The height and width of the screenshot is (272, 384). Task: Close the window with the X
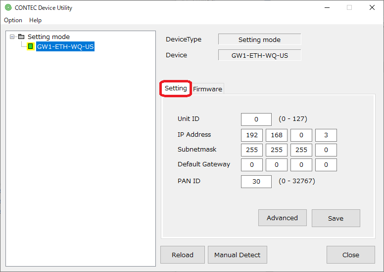pyautogui.click(x=372, y=7)
